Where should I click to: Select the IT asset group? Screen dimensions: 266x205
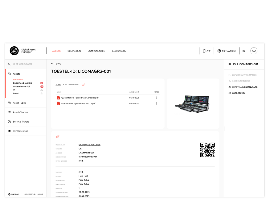click(x=14, y=90)
